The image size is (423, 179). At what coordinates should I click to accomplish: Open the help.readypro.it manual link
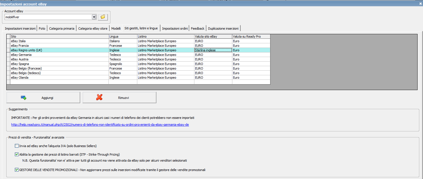pyautogui.click(x=100, y=125)
